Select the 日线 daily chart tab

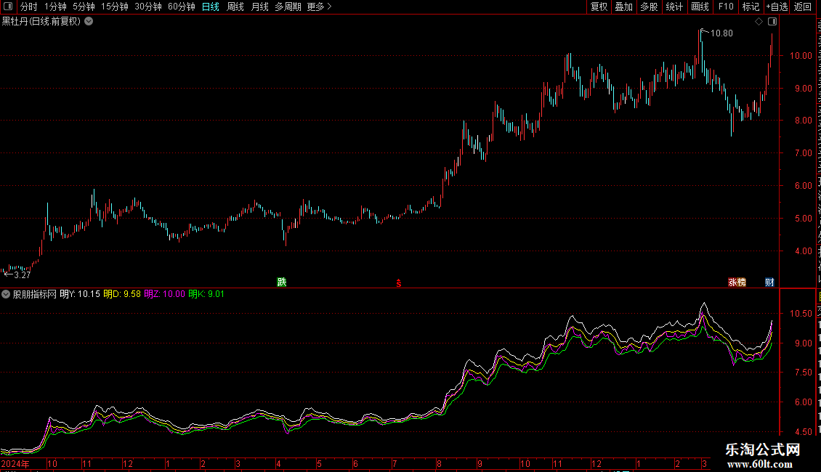[211, 7]
